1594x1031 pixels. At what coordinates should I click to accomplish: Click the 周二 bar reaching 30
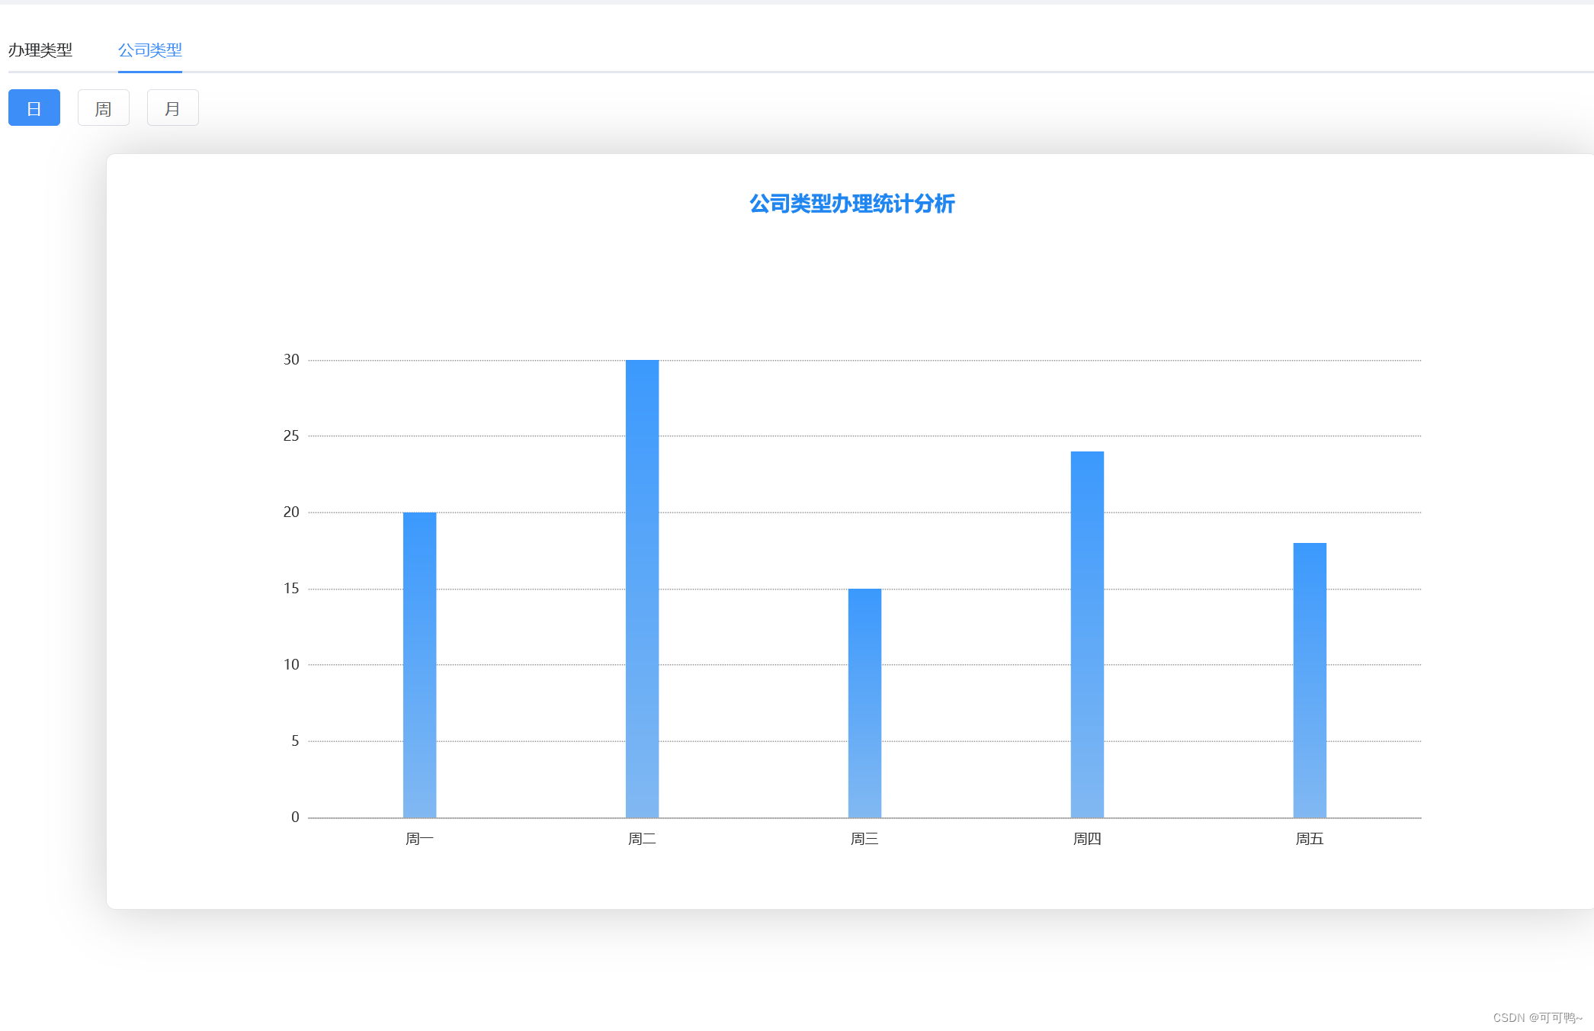coord(642,589)
